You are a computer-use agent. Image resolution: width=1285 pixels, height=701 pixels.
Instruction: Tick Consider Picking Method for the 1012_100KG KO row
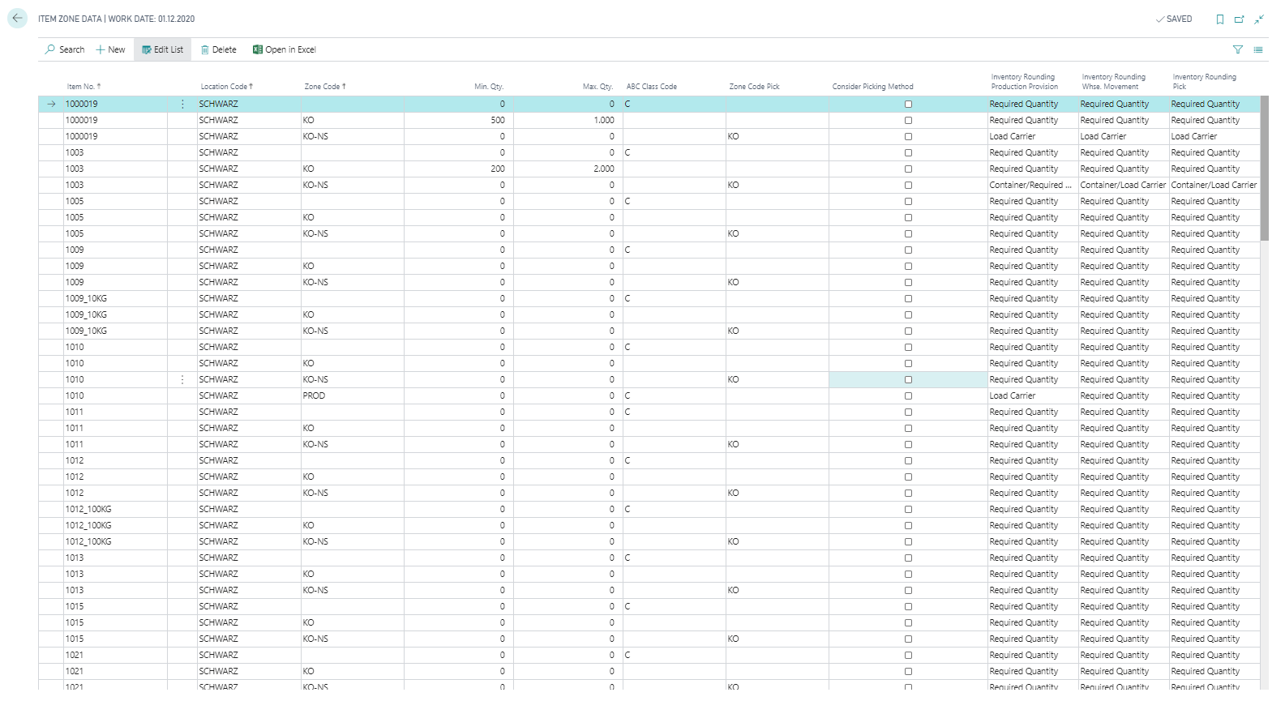(x=908, y=525)
